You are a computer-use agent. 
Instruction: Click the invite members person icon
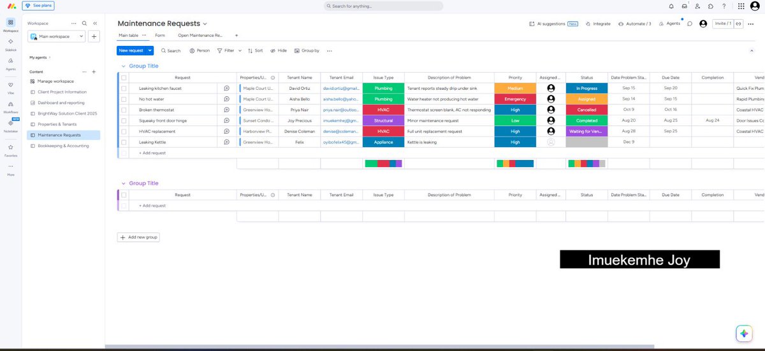pos(697,6)
